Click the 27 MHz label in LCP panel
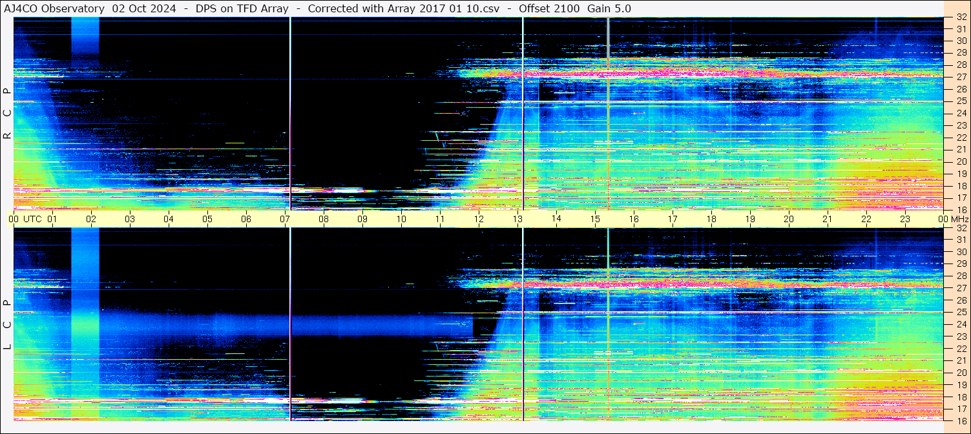The width and height of the screenshot is (971, 434). (961, 288)
